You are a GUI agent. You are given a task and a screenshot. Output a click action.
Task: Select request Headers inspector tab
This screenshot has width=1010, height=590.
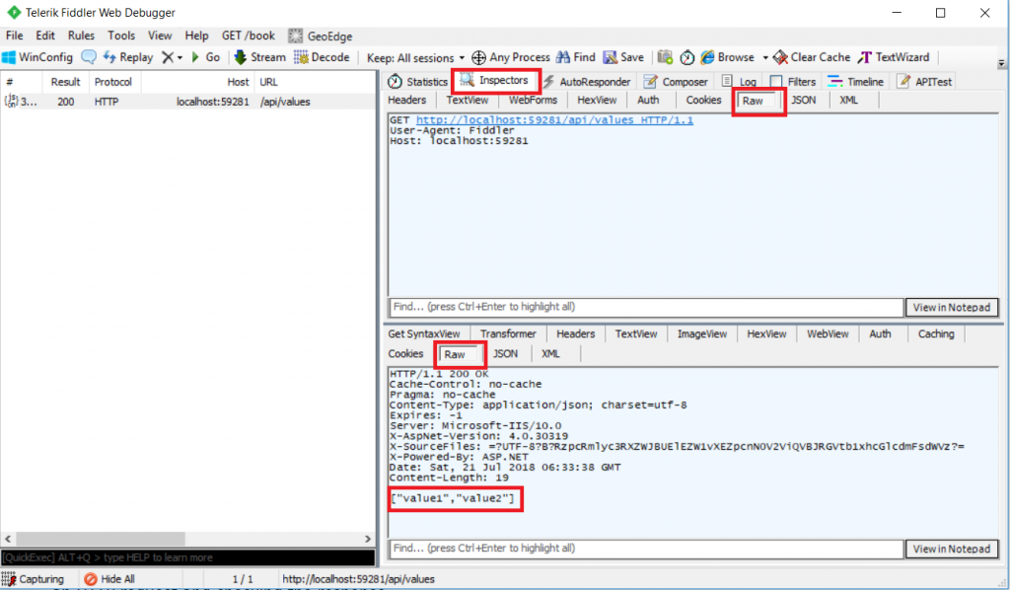click(x=407, y=100)
